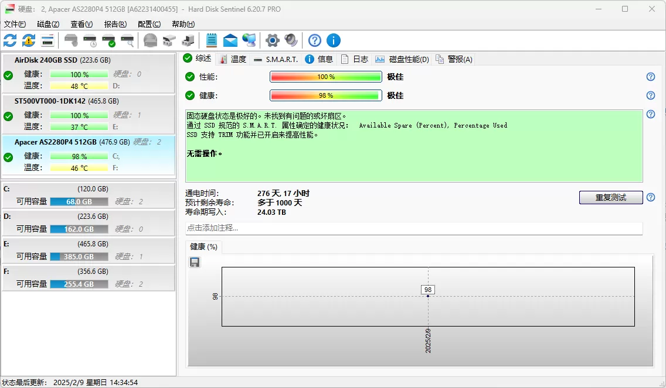Open the 配置 menu
This screenshot has width=666, height=388.
(x=149, y=24)
